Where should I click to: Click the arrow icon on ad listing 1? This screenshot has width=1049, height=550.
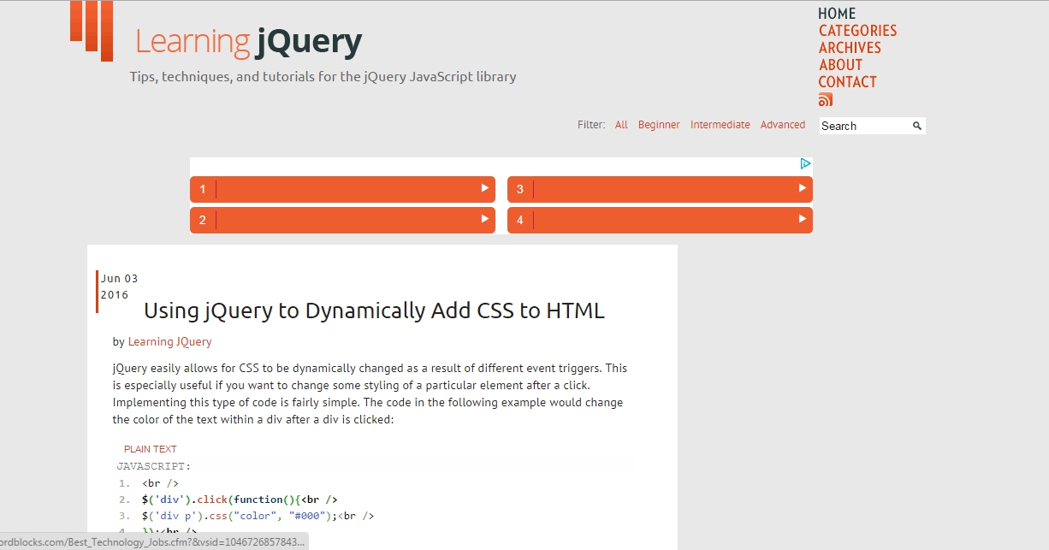pos(484,189)
